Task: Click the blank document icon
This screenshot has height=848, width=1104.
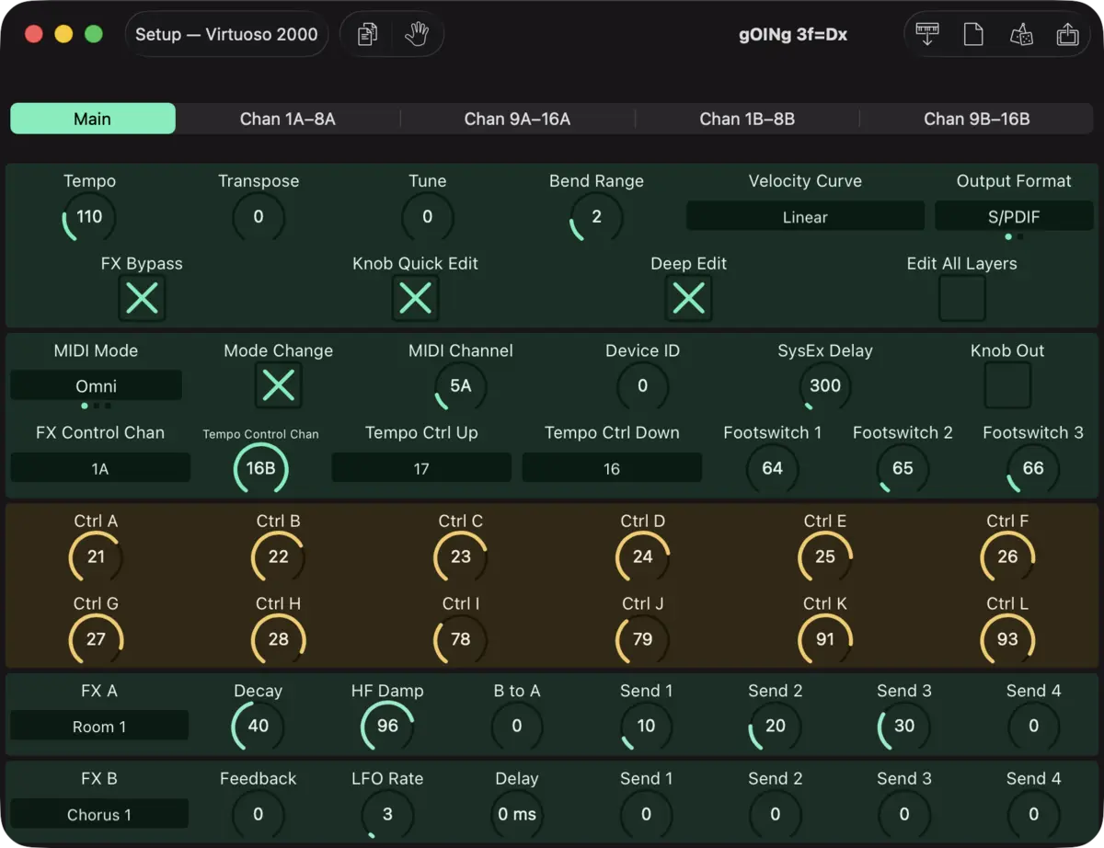Action: click(x=973, y=35)
